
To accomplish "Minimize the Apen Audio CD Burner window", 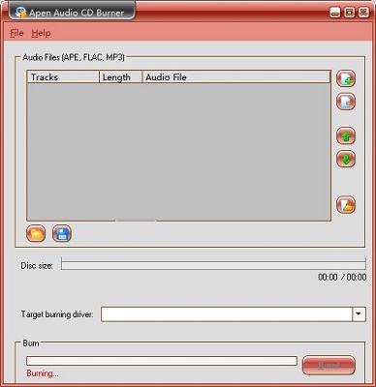I will click(335, 13).
